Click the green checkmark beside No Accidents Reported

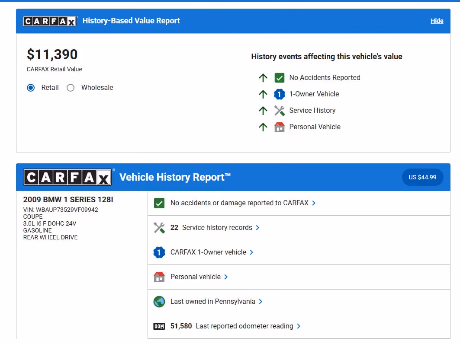point(279,78)
